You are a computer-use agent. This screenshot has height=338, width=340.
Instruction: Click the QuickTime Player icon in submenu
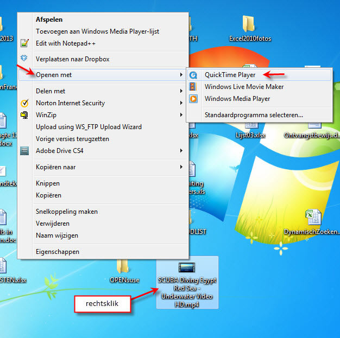coord(193,75)
